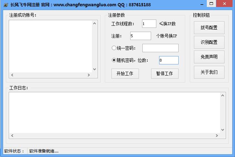235x157 pixels.
Task: Click left arrow in 注册成功账号 list scrollbar
Action: tap(12, 75)
